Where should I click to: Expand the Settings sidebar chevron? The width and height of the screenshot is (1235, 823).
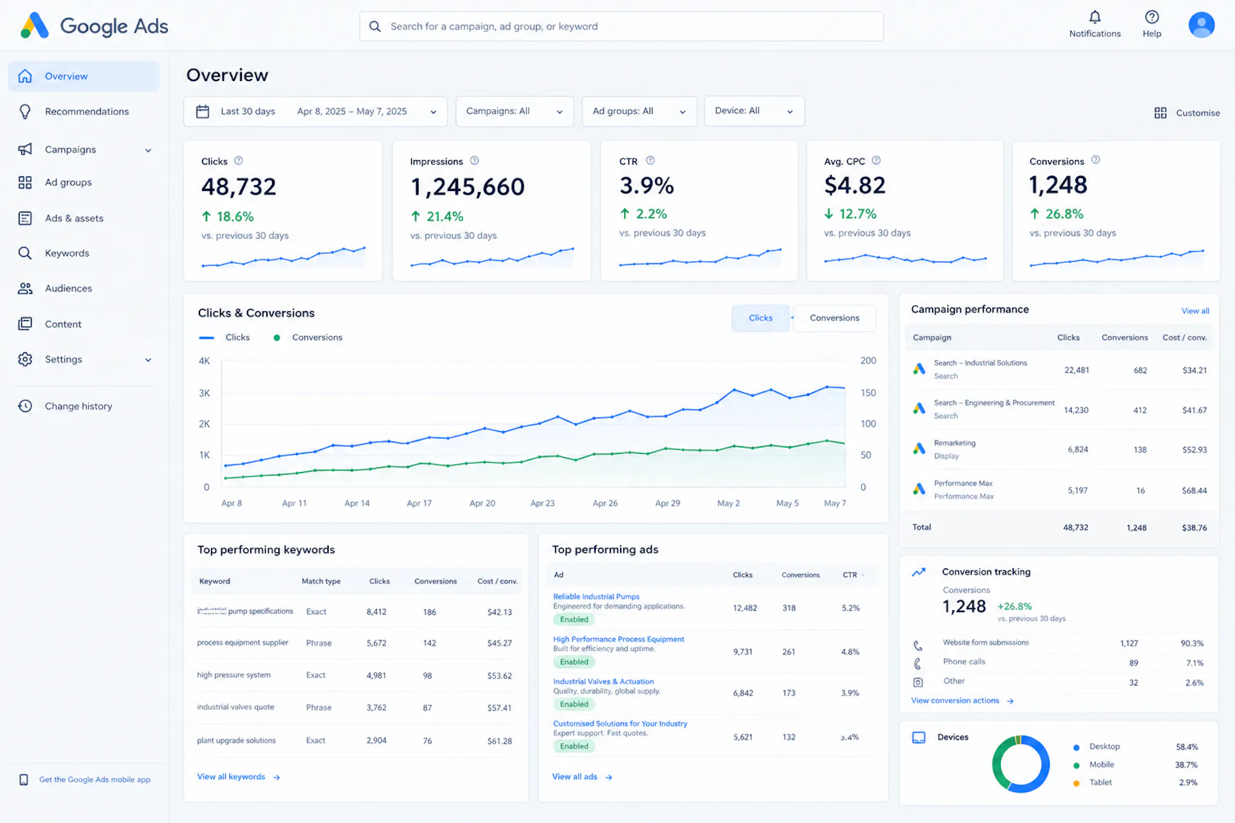pyautogui.click(x=148, y=360)
